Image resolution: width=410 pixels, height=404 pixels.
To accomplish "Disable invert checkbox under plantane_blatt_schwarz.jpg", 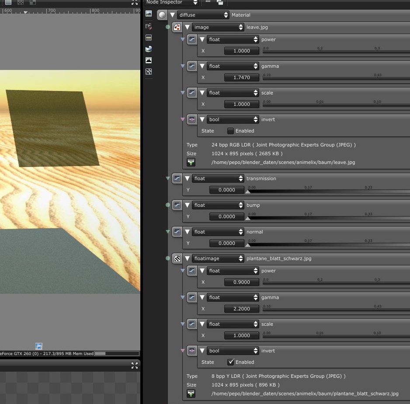I will (x=230, y=362).
